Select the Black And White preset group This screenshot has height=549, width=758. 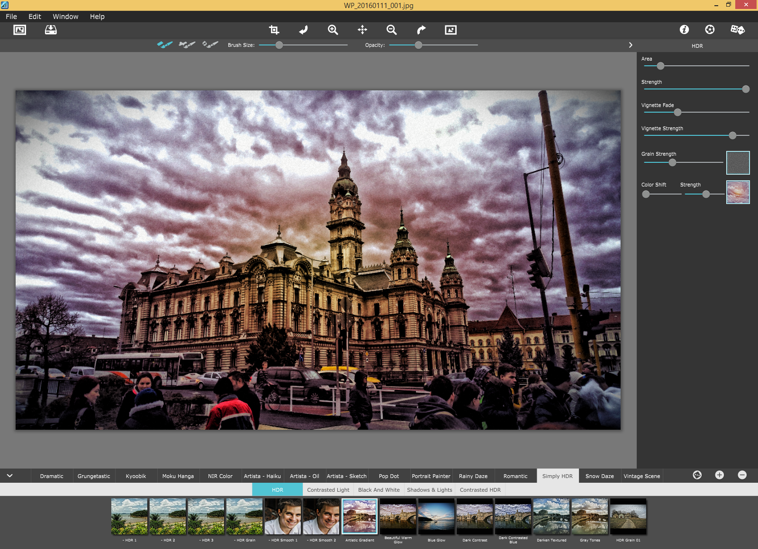point(379,490)
